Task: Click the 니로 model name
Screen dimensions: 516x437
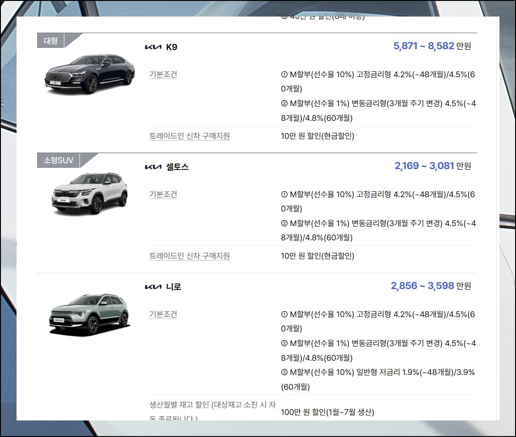Action: 173,287
